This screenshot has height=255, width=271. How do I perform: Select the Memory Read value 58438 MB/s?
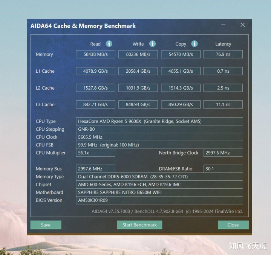[96, 54]
